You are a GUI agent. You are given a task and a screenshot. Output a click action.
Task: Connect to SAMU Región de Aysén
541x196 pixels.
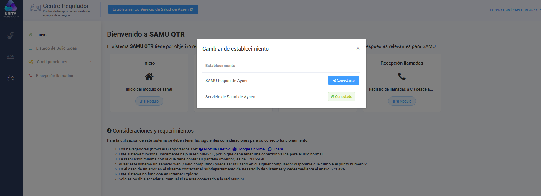point(343,81)
